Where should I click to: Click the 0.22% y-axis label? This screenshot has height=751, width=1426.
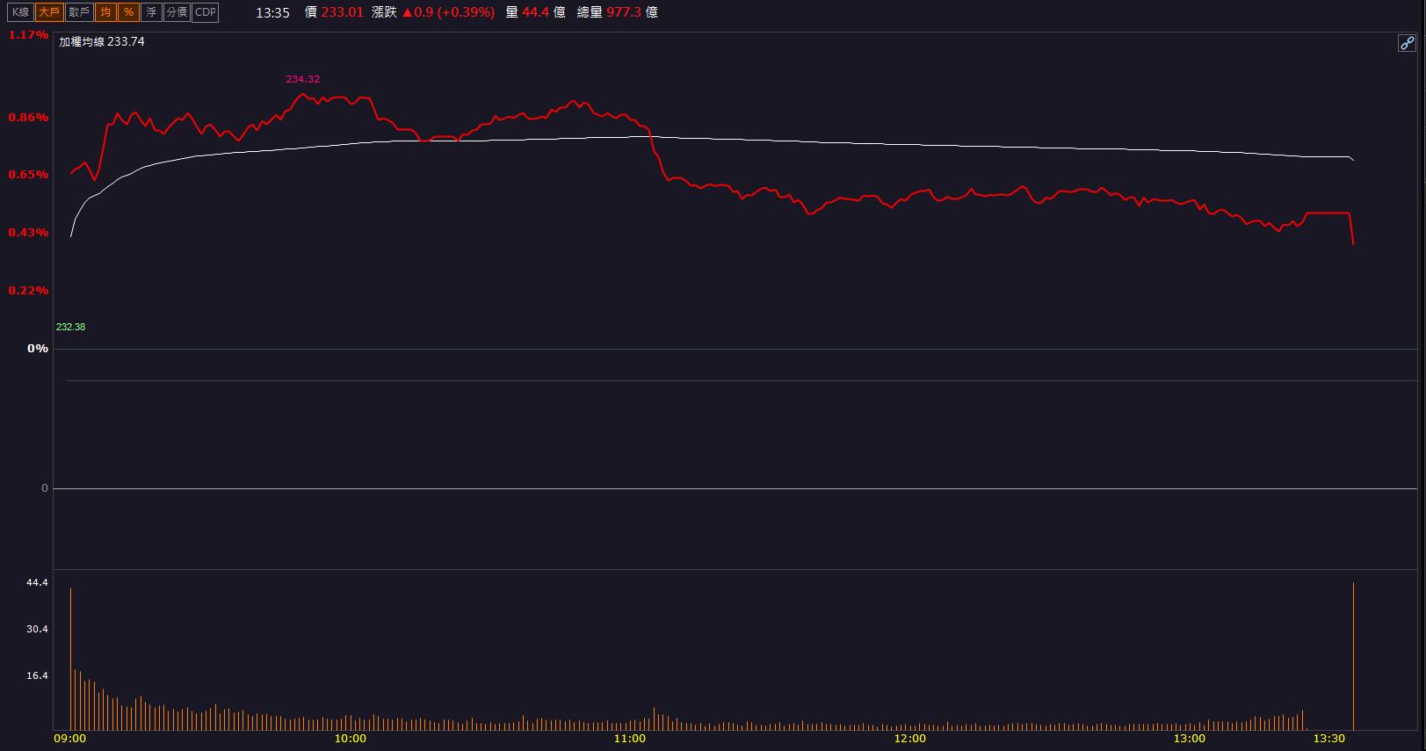pyautogui.click(x=28, y=291)
